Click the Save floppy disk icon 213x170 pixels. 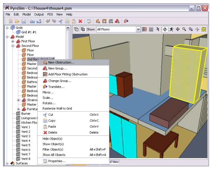coord(24,21)
